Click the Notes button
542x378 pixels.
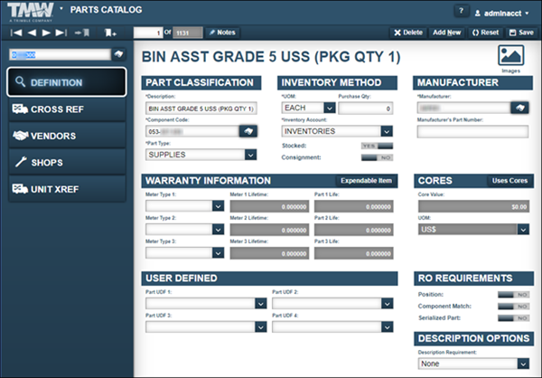click(222, 33)
